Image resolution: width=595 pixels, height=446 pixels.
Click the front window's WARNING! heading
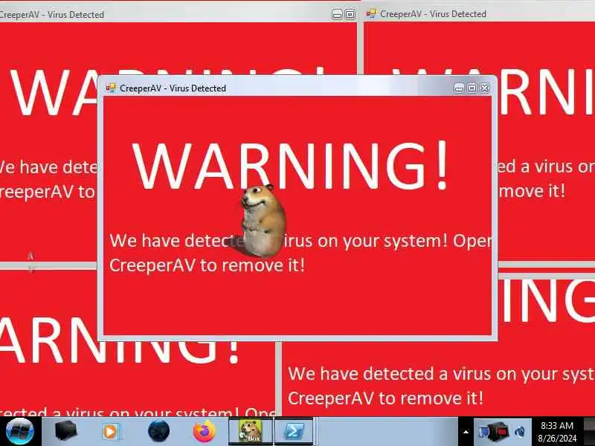[291, 165]
